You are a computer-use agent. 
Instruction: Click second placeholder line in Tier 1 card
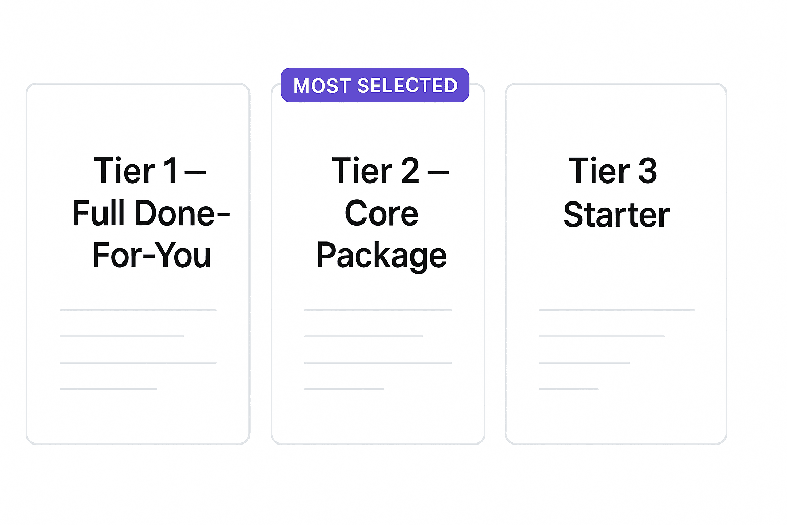click(122, 336)
